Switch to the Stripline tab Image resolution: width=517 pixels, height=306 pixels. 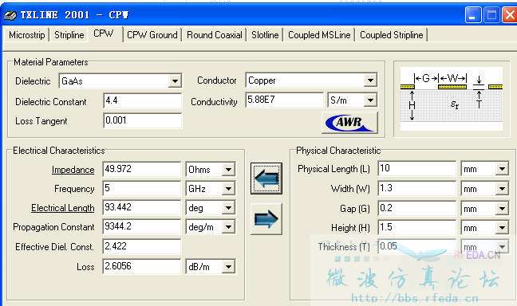tap(69, 35)
